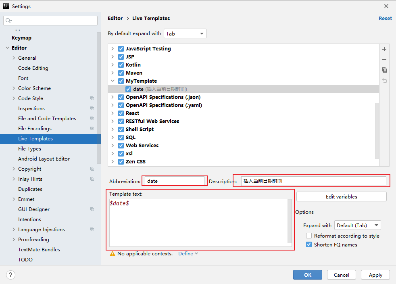The width and height of the screenshot is (396, 284).
Task: Click the search magnifier icon in settings search
Action: click(8, 21)
